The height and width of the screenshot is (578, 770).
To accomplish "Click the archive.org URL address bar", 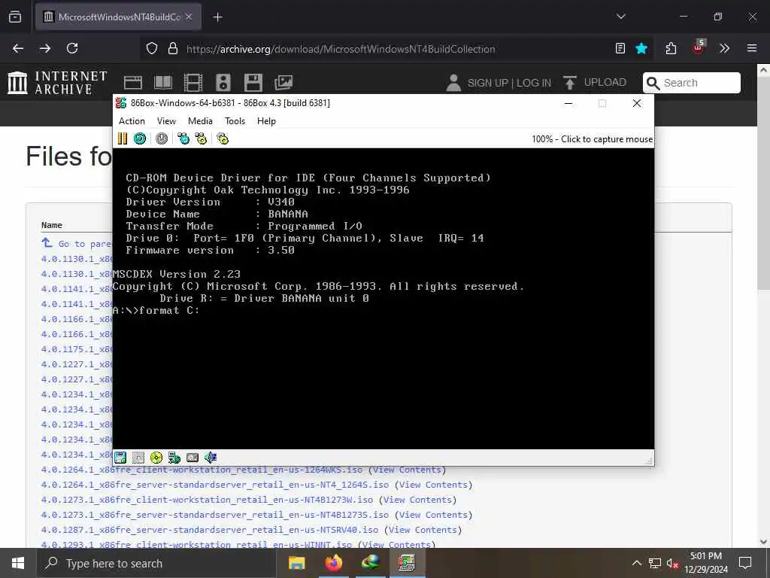I will click(x=341, y=49).
